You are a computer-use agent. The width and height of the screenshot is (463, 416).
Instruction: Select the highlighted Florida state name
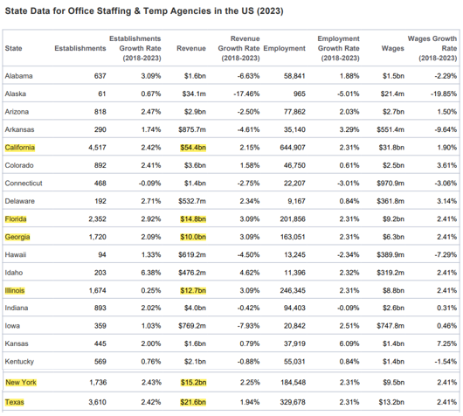(16, 219)
